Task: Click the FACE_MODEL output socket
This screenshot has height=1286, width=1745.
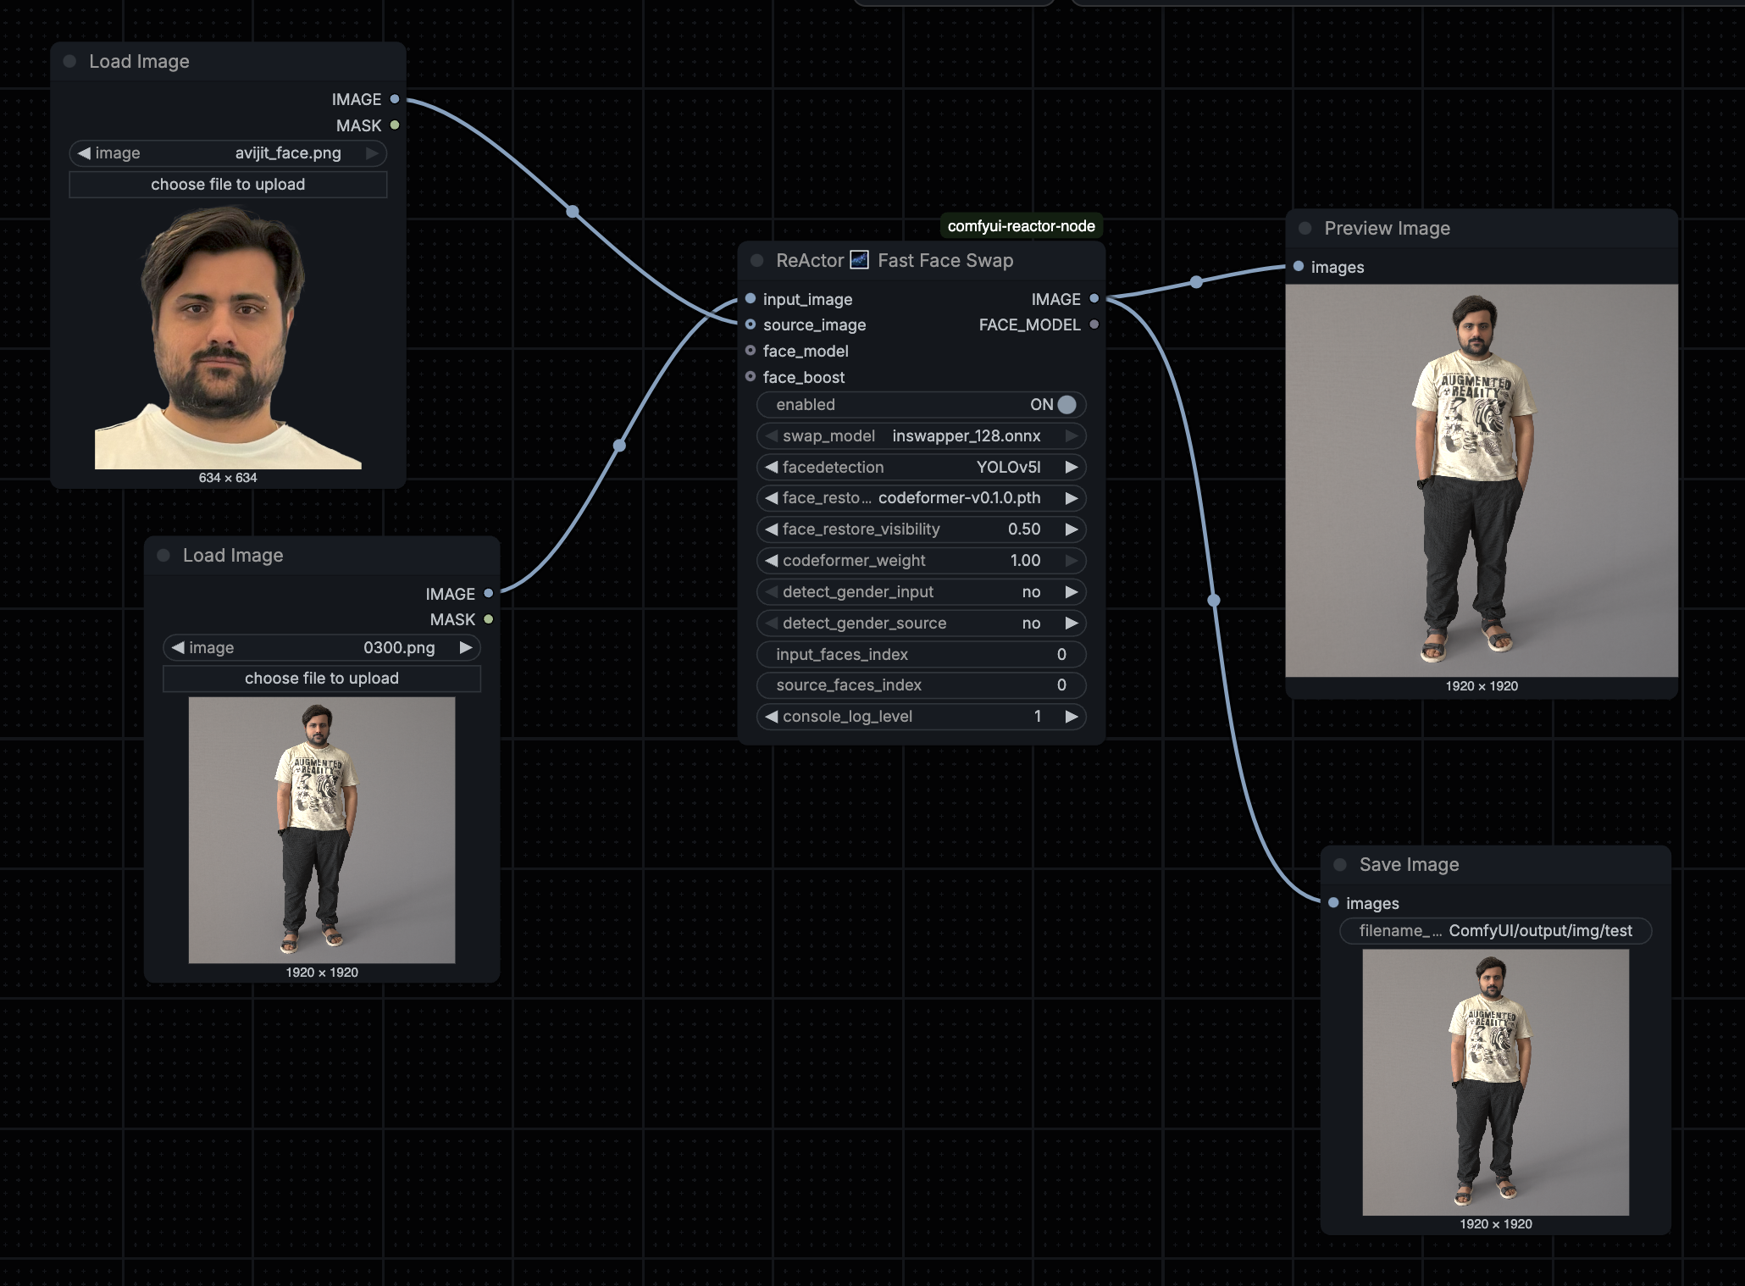Action: click(x=1094, y=324)
